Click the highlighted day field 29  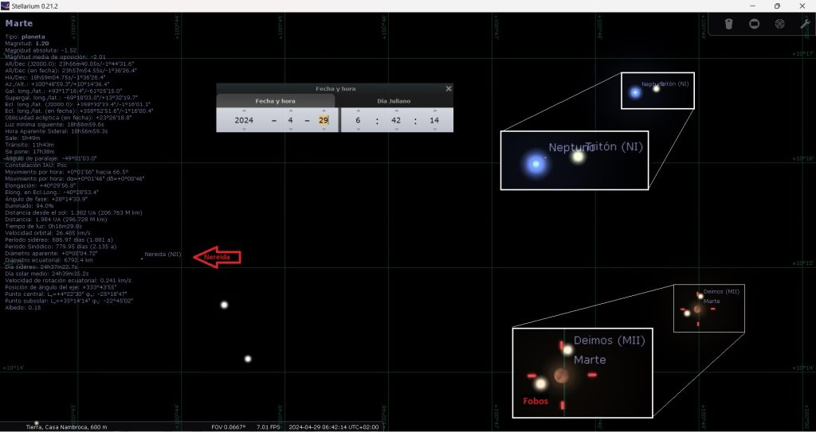pyautogui.click(x=323, y=120)
